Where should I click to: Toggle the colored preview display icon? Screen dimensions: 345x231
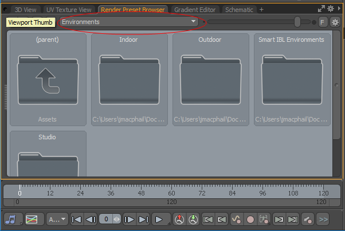click(32, 219)
